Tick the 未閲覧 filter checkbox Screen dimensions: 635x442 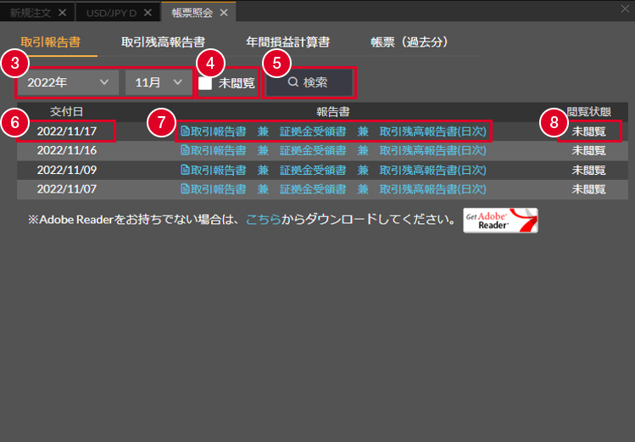click(205, 83)
